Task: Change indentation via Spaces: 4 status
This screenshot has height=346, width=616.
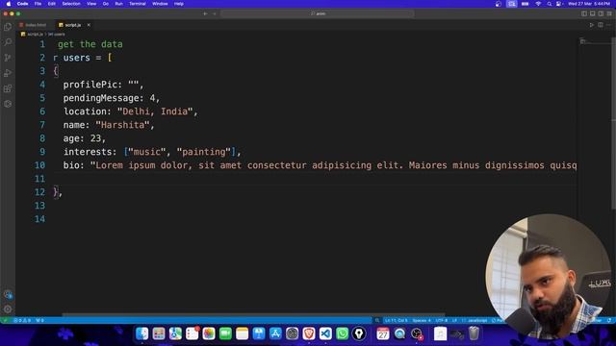Action: click(422, 320)
